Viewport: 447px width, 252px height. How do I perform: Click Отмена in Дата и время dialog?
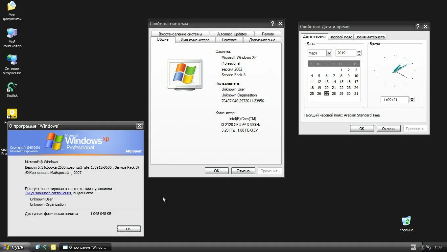point(388,129)
